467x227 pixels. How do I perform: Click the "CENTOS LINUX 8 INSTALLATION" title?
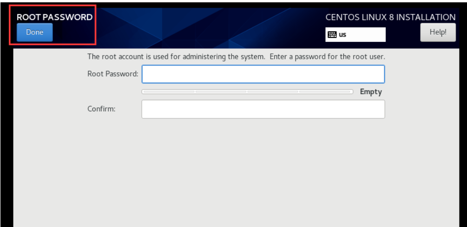tap(390, 17)
